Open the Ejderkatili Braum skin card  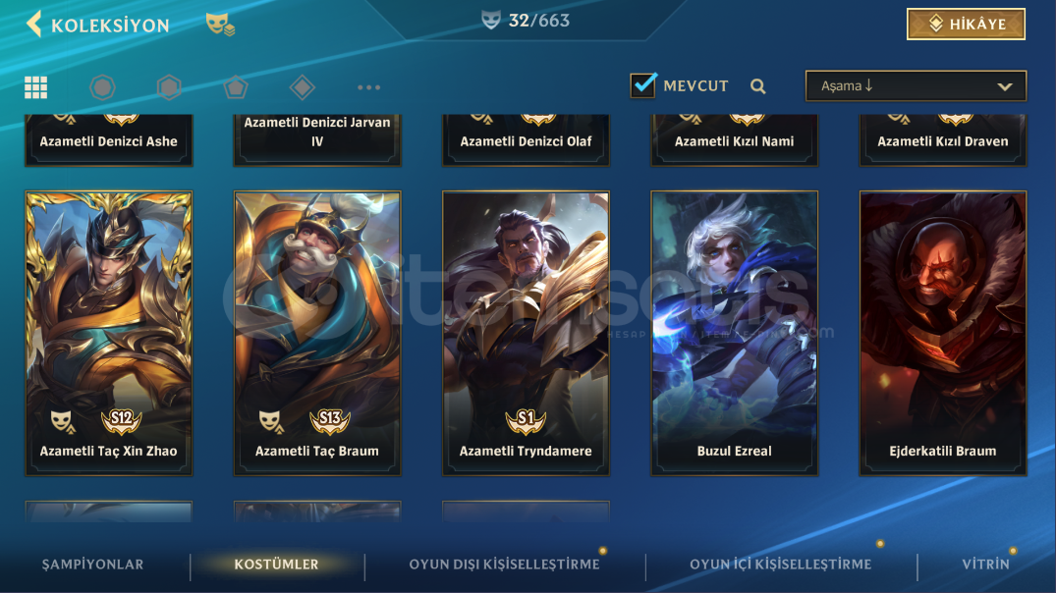click(943, 333)
